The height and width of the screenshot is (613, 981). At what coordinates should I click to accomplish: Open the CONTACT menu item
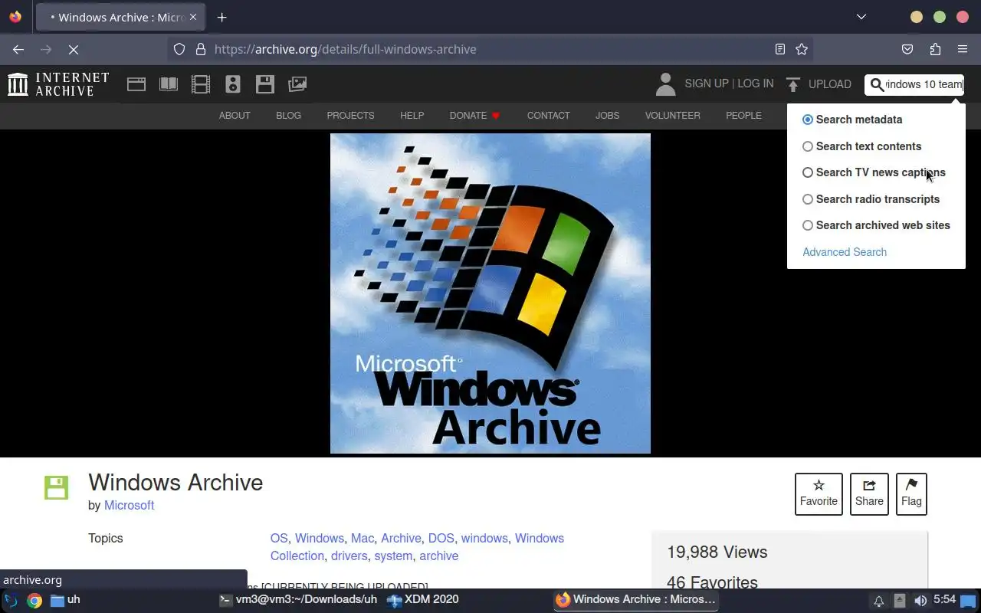(x=548, y=116)
